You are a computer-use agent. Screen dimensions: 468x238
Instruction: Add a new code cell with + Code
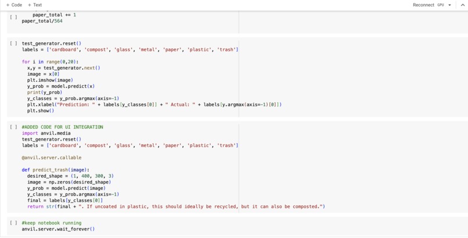coord(14,5)
